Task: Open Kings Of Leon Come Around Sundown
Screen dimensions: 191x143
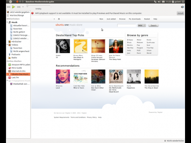Action: click(x=98, y=46)
